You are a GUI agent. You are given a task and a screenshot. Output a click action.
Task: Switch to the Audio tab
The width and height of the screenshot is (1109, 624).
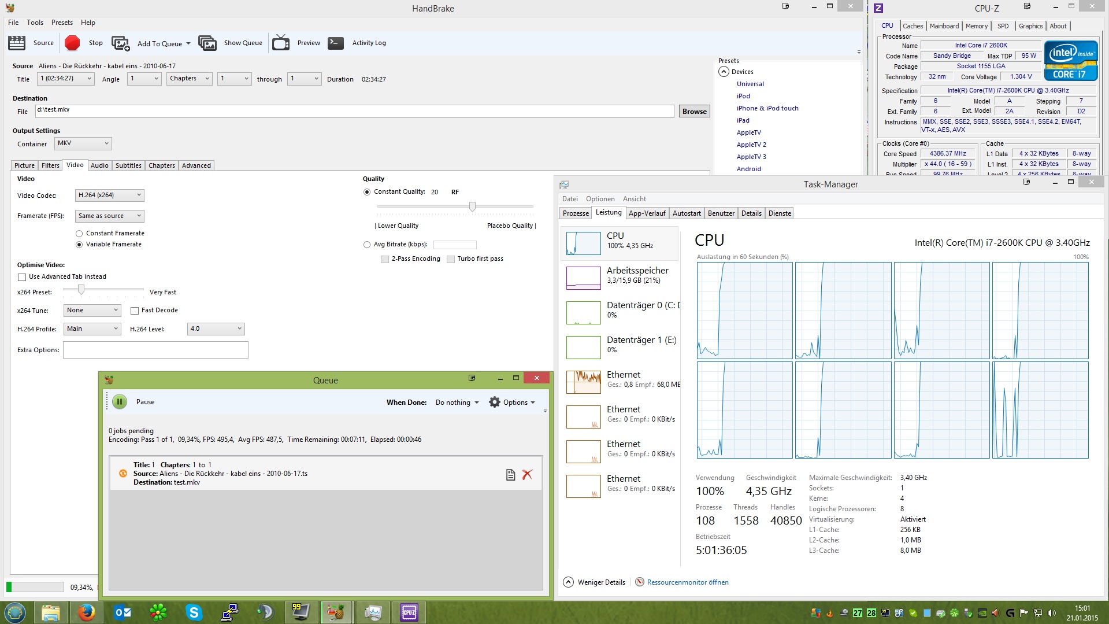click(99, 165)
